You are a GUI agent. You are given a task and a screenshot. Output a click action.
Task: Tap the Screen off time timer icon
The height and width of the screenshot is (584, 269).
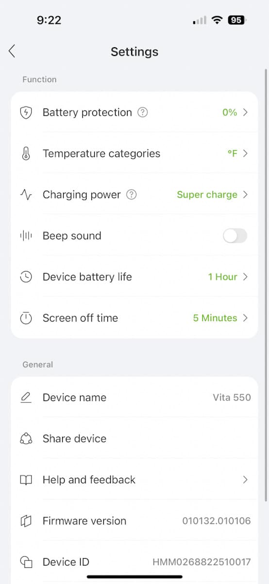(26, 318)
